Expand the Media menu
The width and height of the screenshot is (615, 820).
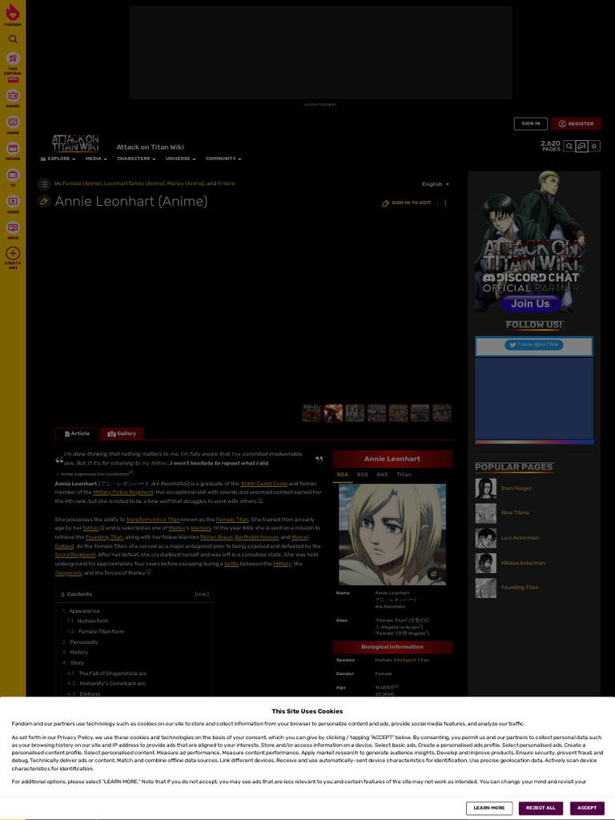coord(96,159)
